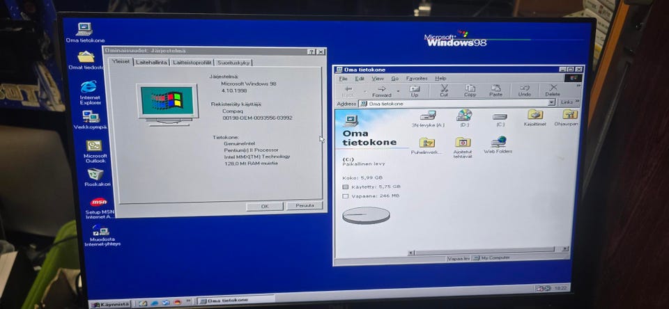Click the Paste toolbar button
669x309 pixels.
coord(495,90)
